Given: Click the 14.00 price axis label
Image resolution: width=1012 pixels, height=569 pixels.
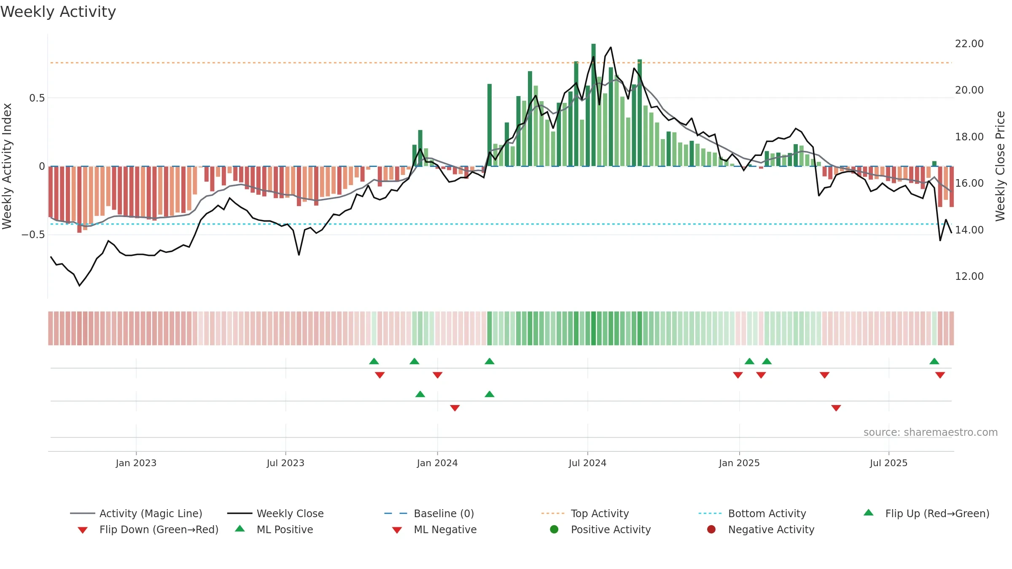Looking at the screenshot, I should coord(969,230).
